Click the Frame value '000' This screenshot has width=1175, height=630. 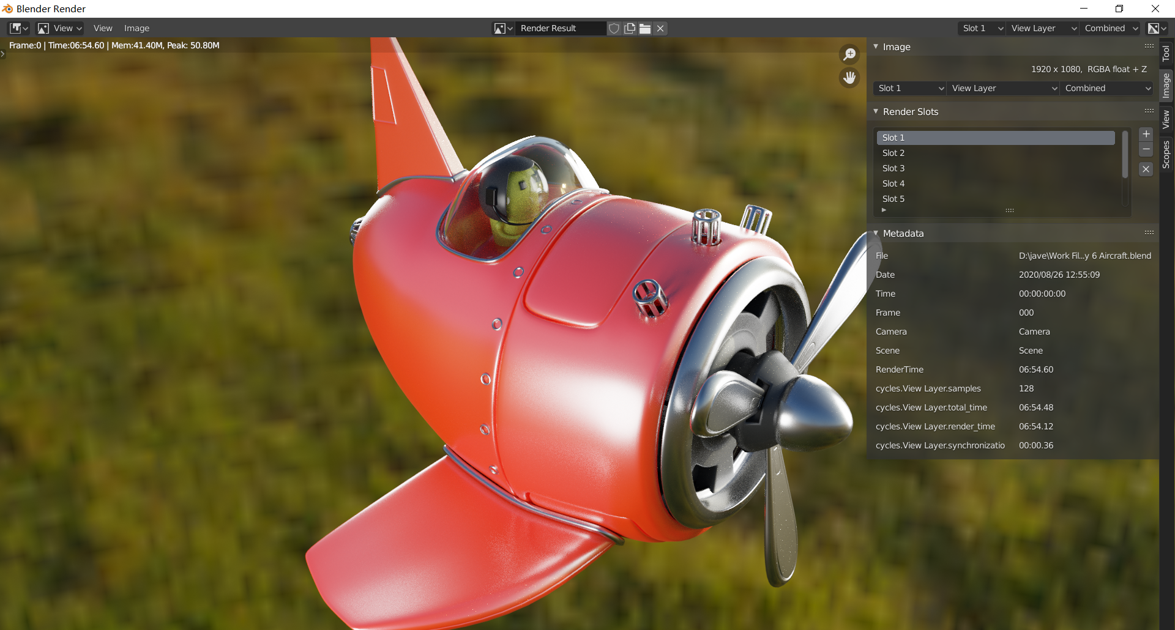pyautogui.click(x=1026, y=313)
